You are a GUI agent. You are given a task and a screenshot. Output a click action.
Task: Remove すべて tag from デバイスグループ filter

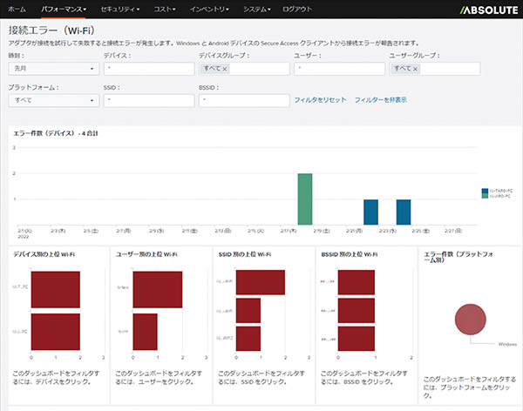pyautogui.click(x=225, y=69)
